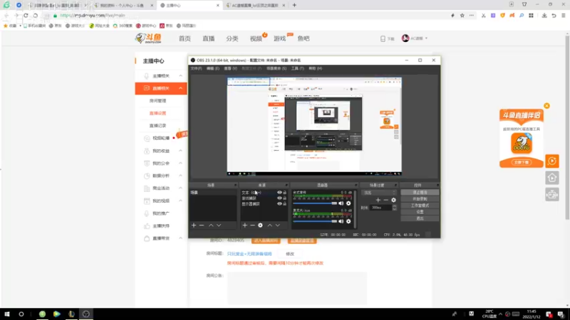Screen dimensions: 570x320
Task: Click the stop streaming button in OBS
Action: pos(420,193)
